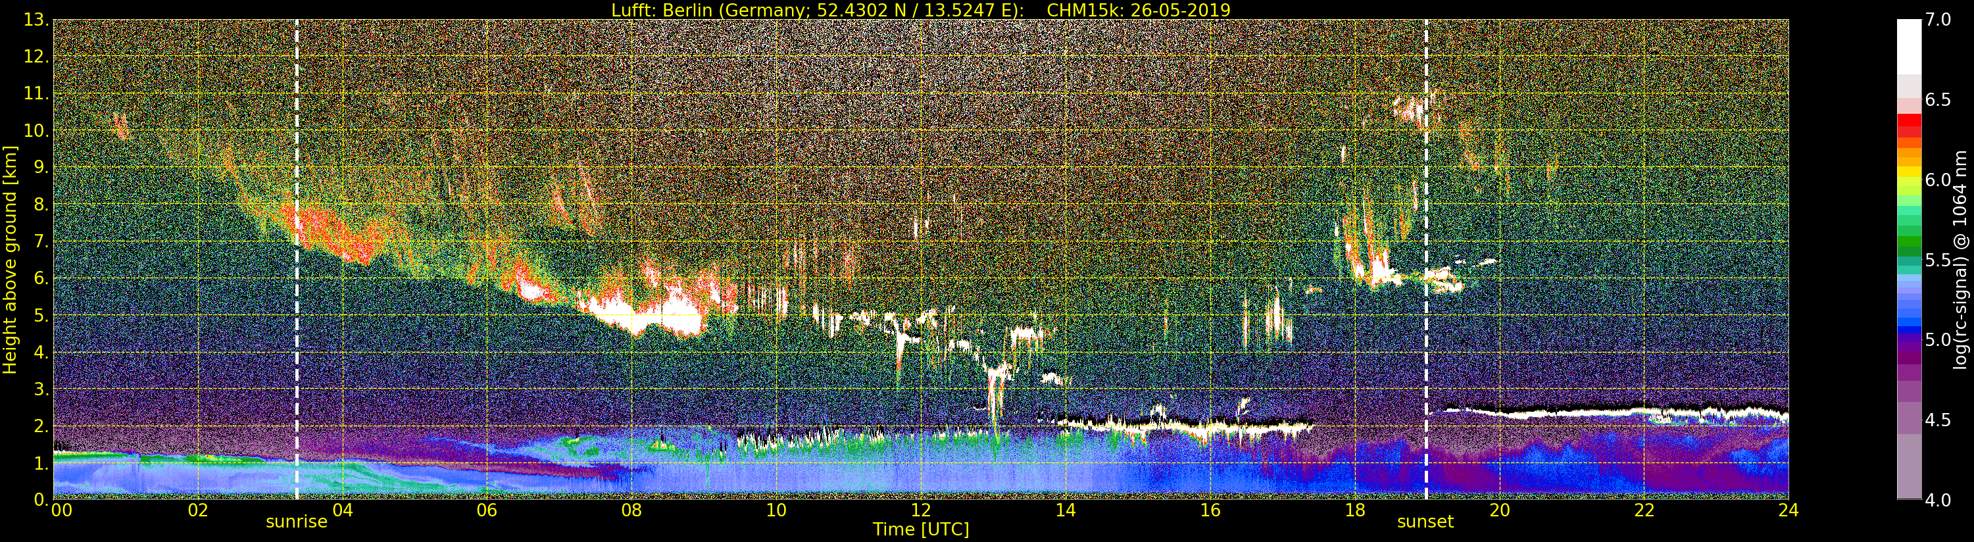This screenshot has height=542, width=1974.
Task: Click the height axis tick label '13.'
Action: point(36,20)
